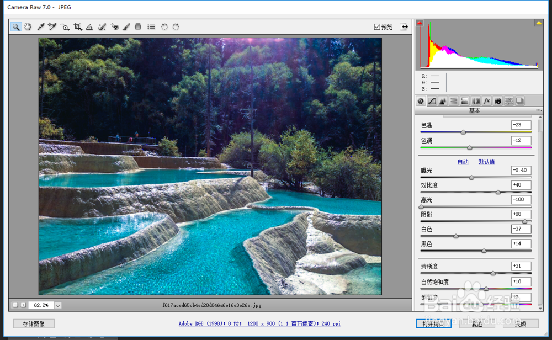Select the Hand tool

tap(28, 26)
